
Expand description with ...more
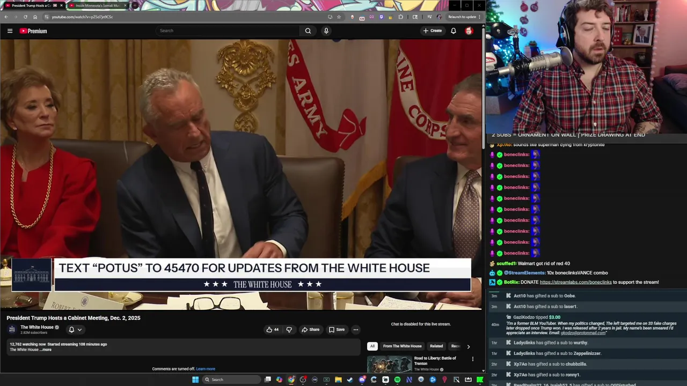[x=47, y=350]
